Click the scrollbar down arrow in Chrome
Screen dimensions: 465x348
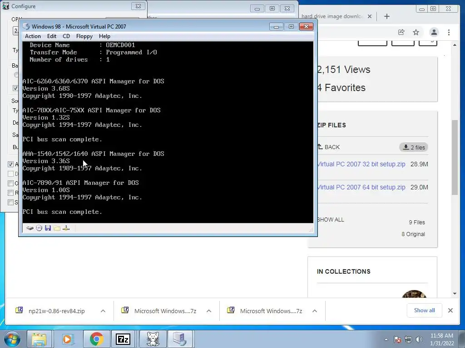(x=455, y=294)
